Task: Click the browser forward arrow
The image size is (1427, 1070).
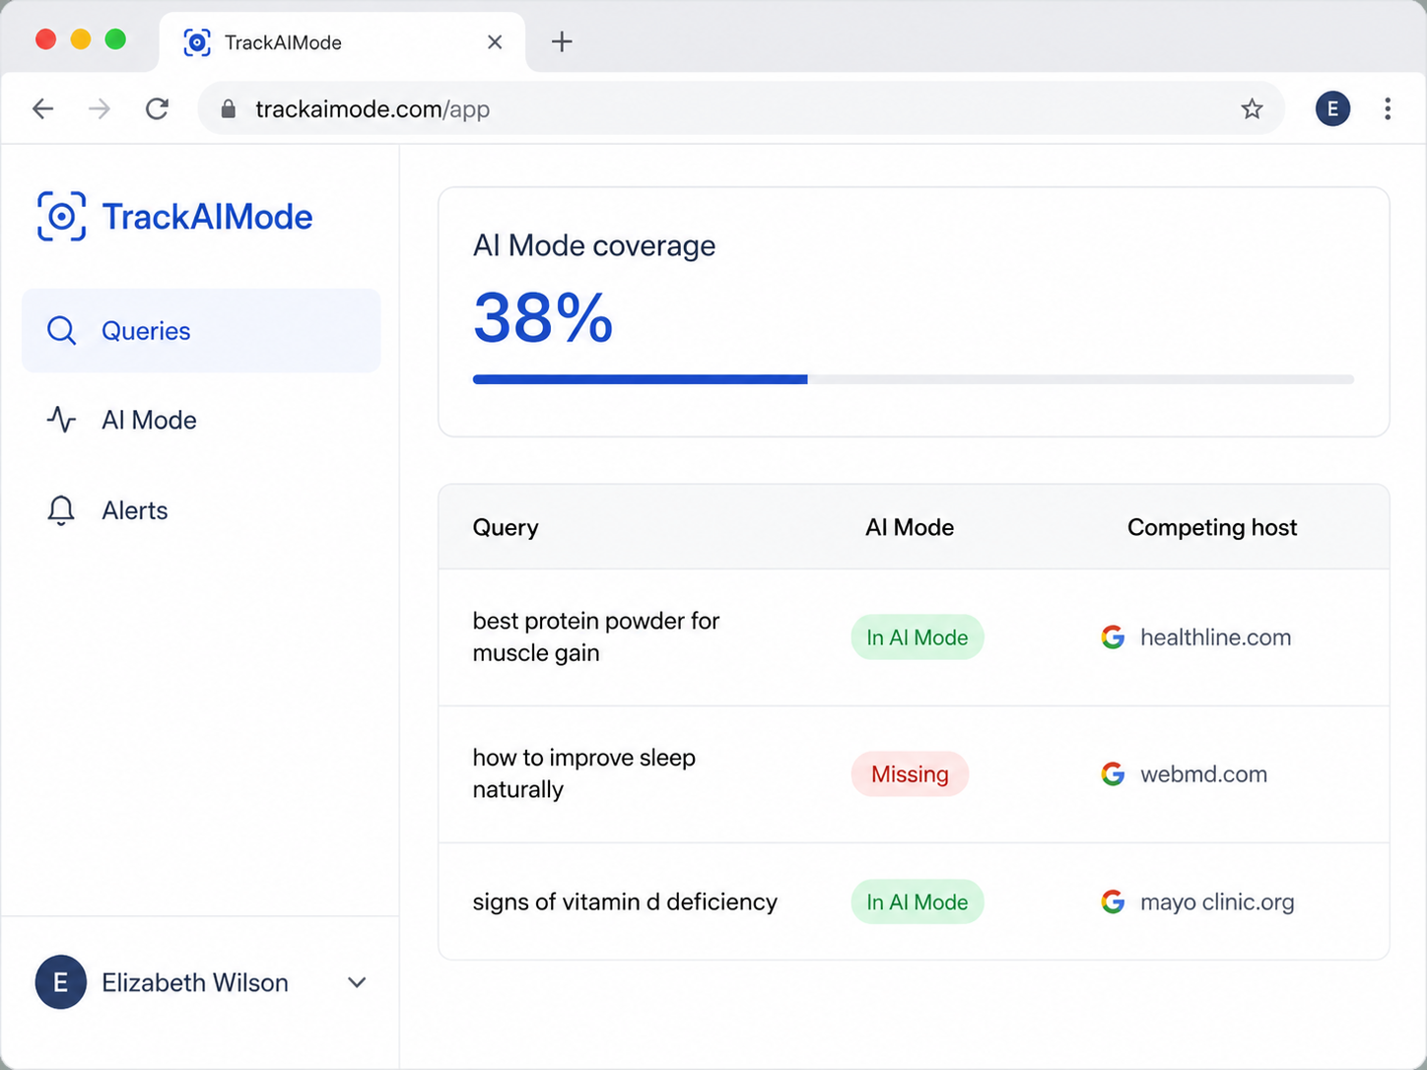Action: pyautogui.click(x=100, y=108)
